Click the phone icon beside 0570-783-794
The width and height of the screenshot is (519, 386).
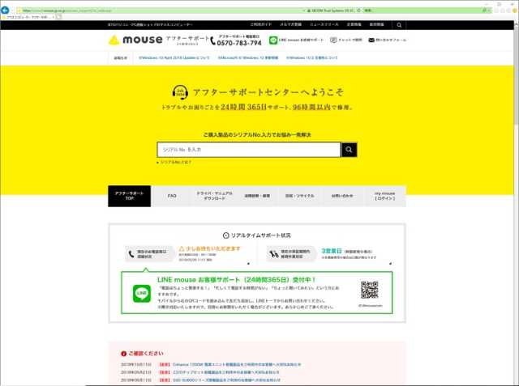click(212, 40)
